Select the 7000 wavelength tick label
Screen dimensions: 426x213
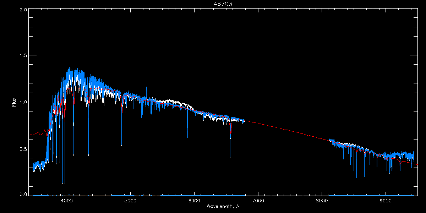coord(258,201)
